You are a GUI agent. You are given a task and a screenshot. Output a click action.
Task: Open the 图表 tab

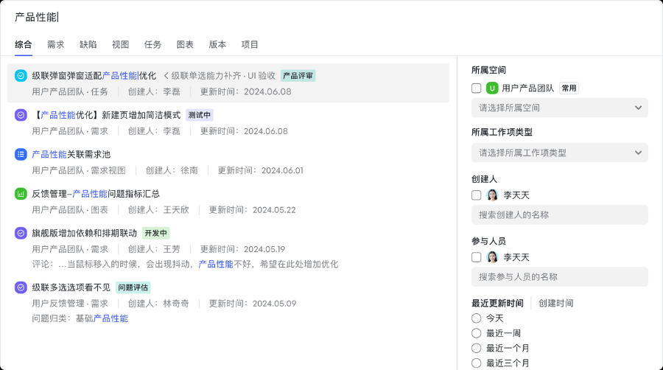pyautogui.click(x=185, y=44)
